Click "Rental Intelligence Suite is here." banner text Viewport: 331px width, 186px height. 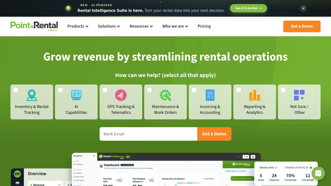pos(110,11)
